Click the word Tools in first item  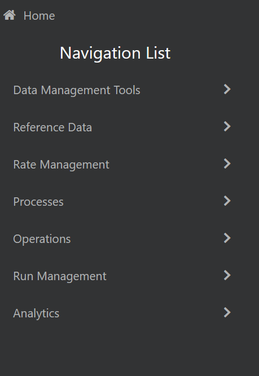(x=127, y=90)
